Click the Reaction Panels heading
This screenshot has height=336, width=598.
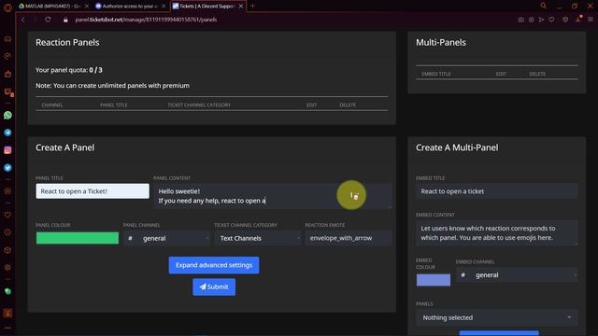coord(67,43)
